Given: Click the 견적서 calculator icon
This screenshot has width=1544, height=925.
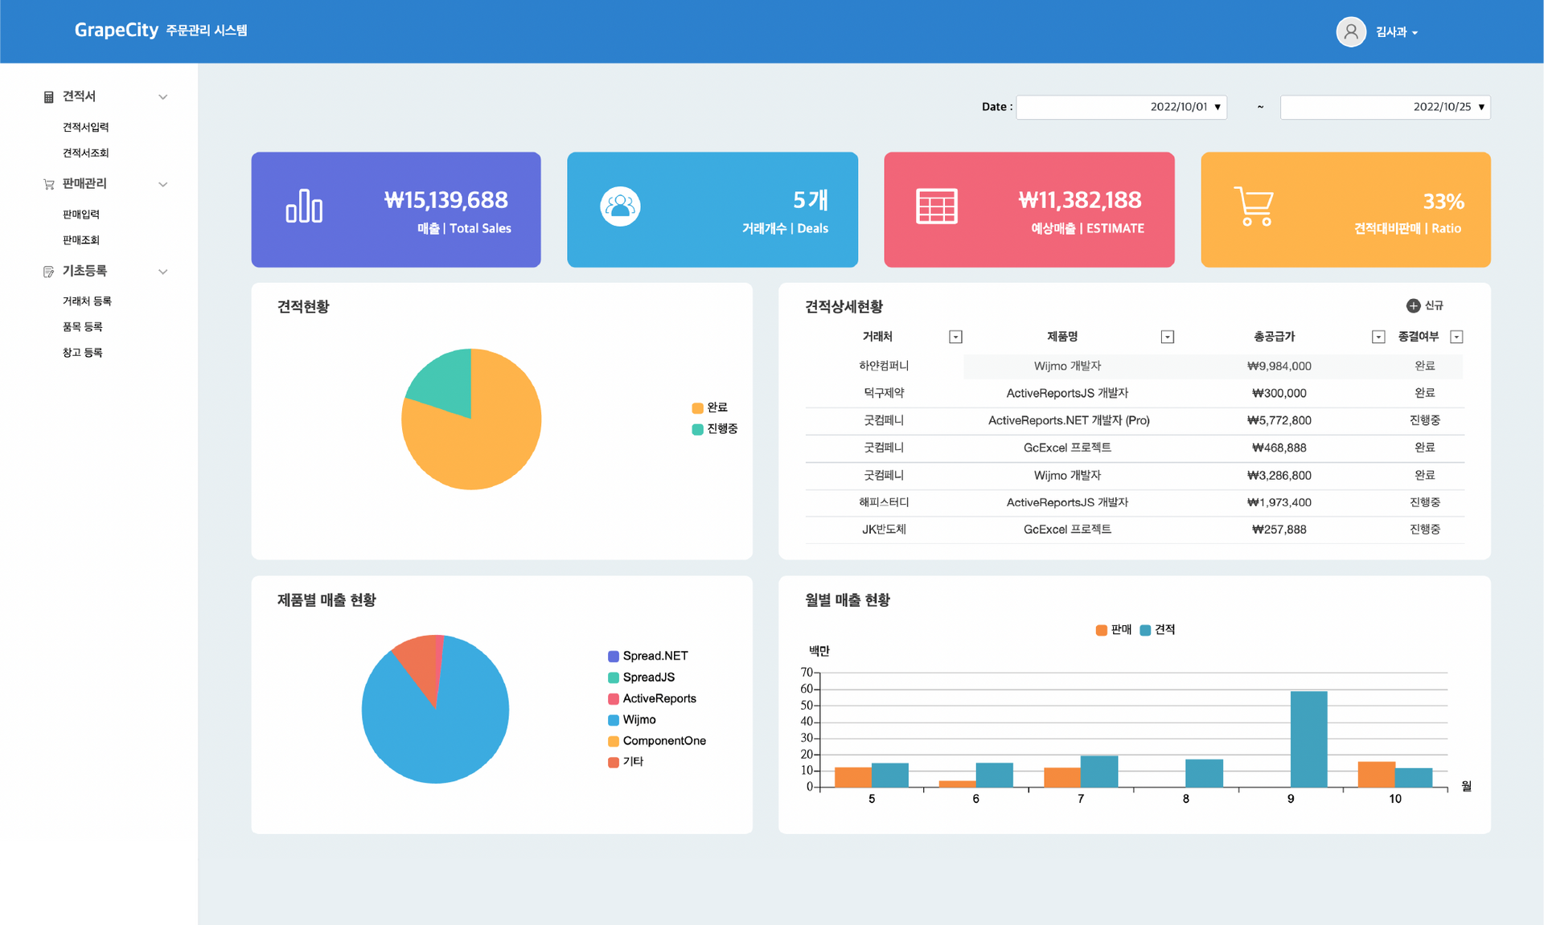Looking at the screenshot, I should [x=48, y=96].
